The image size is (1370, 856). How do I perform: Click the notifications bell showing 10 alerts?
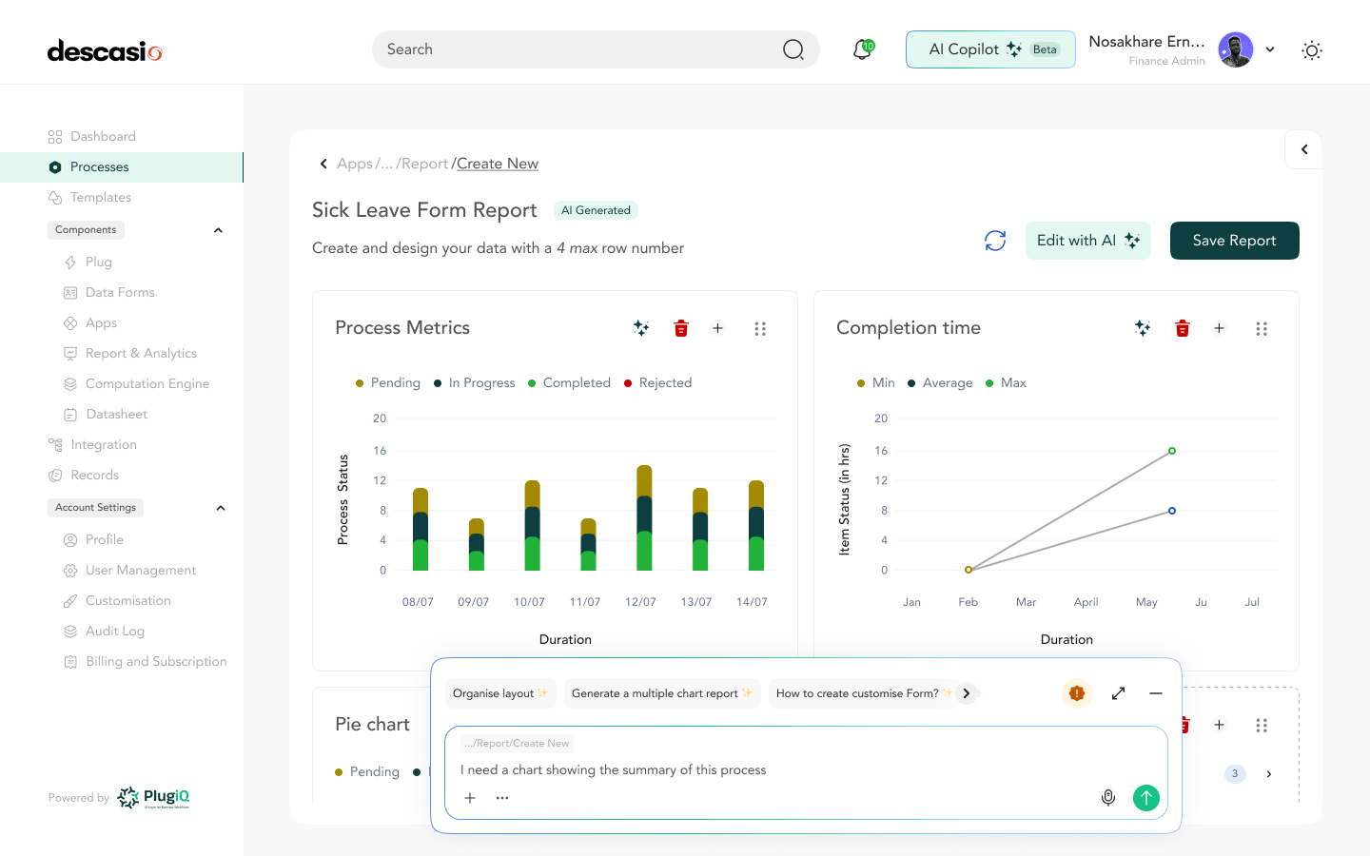coord(862,49)
